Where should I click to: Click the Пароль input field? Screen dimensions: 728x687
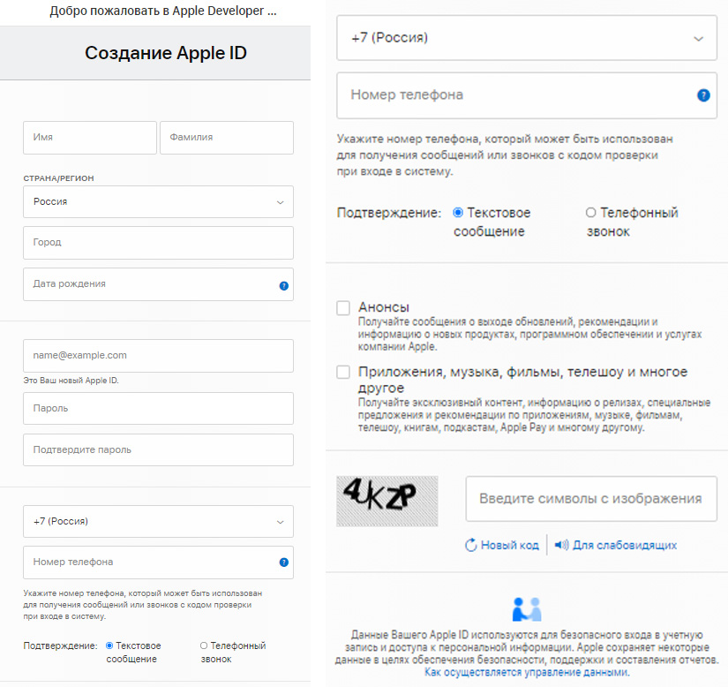coord(158,408)
